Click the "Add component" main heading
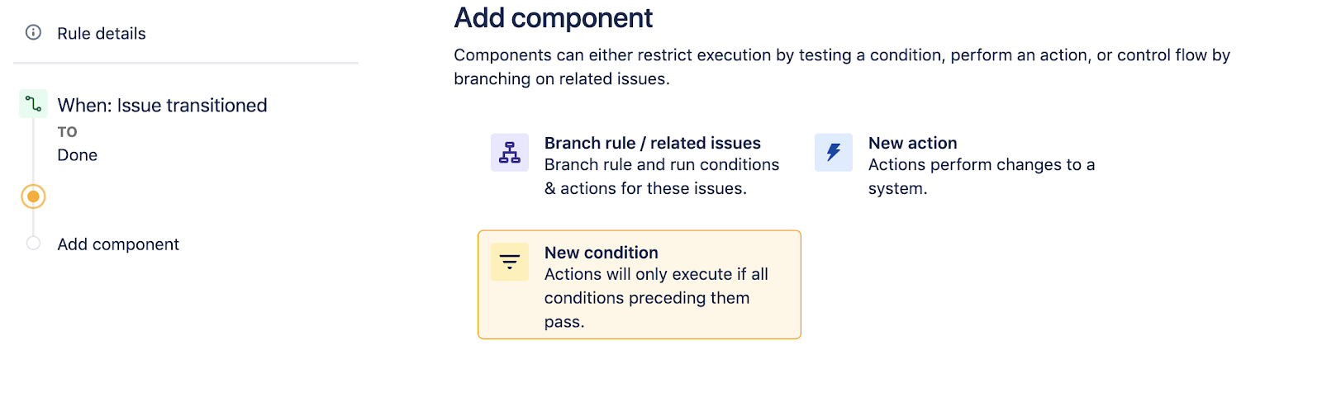The image size is (1322, 412). click(553, 18)
